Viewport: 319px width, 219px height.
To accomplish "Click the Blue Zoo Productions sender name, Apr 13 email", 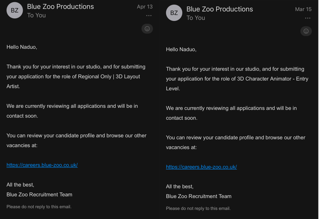I will 60,7.
